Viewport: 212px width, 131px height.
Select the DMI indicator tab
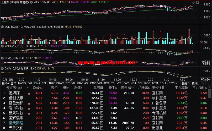click(30, 83)
